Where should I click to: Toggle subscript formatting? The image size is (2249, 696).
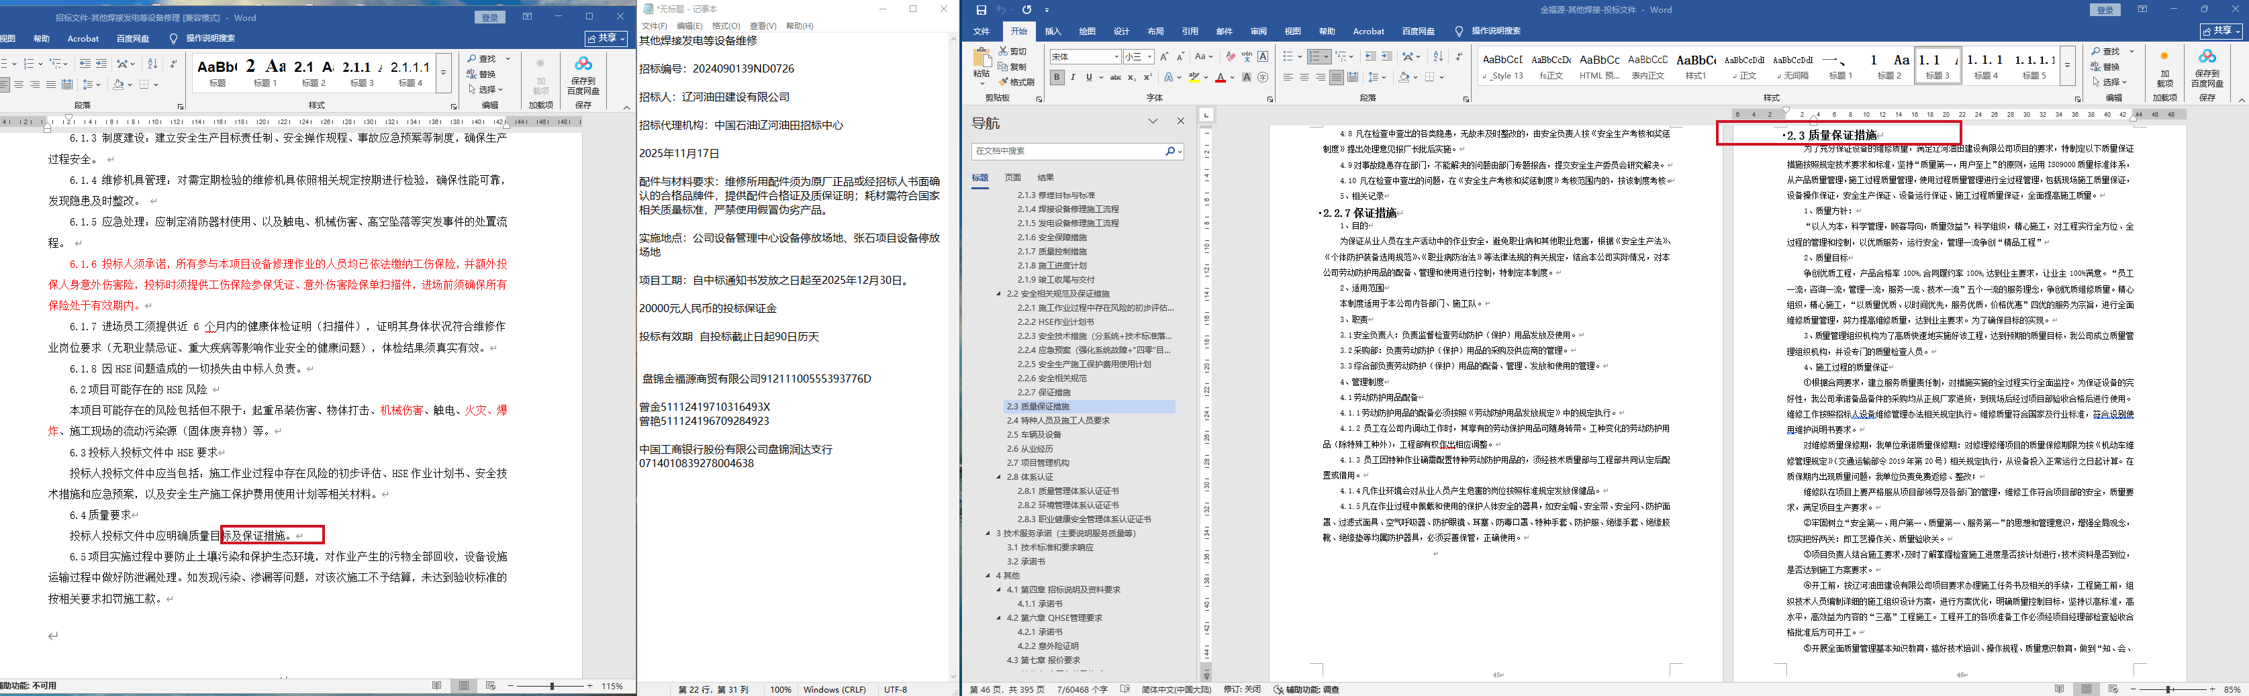point(1131,78)
